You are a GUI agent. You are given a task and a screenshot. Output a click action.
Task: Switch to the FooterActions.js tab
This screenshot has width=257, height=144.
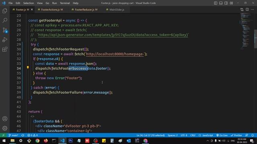coord(50,10)
